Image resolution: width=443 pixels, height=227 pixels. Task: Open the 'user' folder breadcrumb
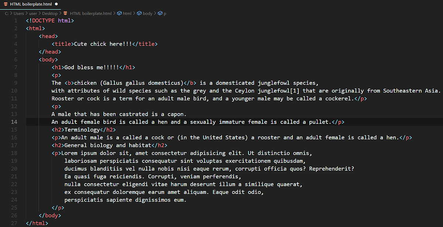33,13
